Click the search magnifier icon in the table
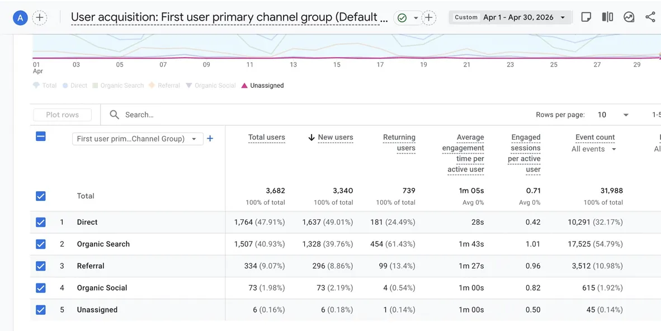The image size is (661, 331). tap(114, 115)
